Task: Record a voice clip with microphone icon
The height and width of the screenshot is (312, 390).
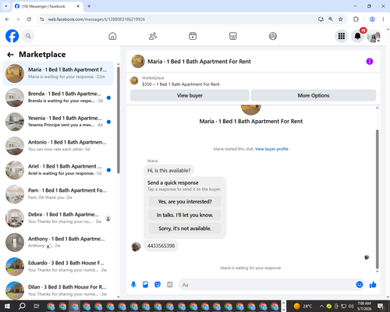Action: (x=133, y=285)
